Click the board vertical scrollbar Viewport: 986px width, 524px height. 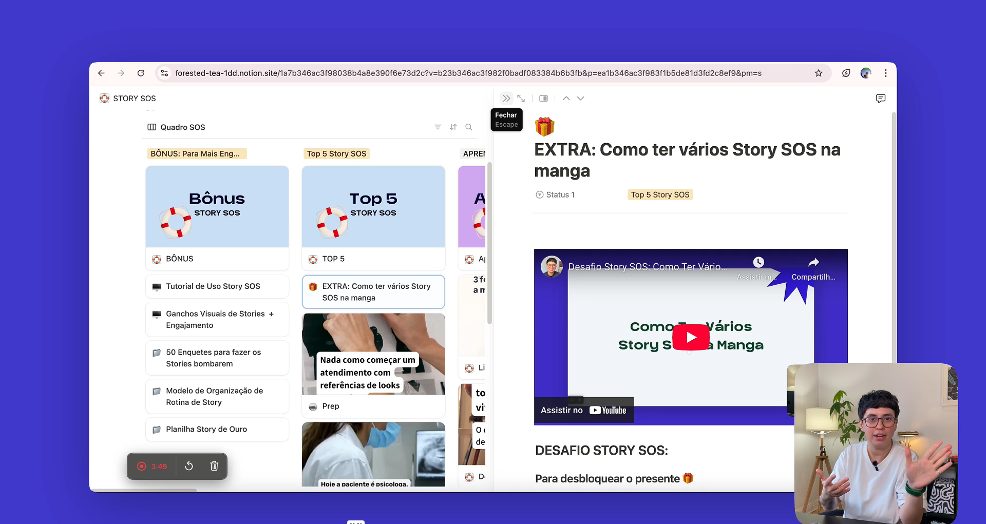click(x=489, y=243)
